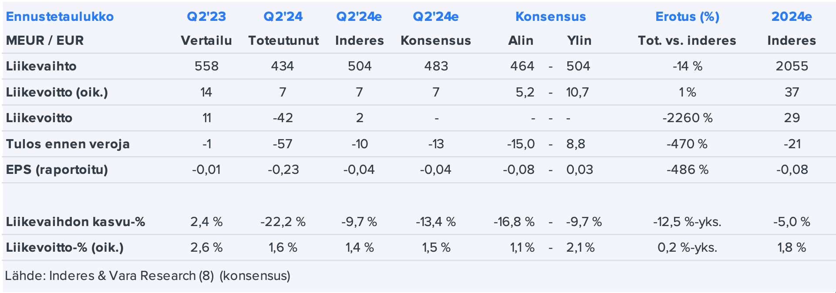Viewport: 836px width, 293px height.
Task: Select the Erotus (%) column header
Action: pyautogui.click(x=687, y=17)
